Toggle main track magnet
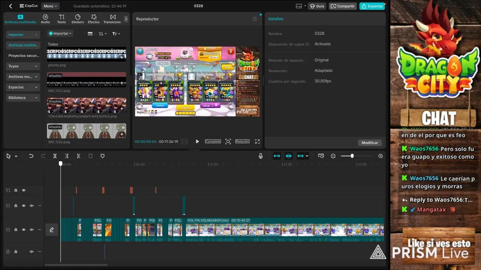Screen dimensions: 481x270 [277, 156]
